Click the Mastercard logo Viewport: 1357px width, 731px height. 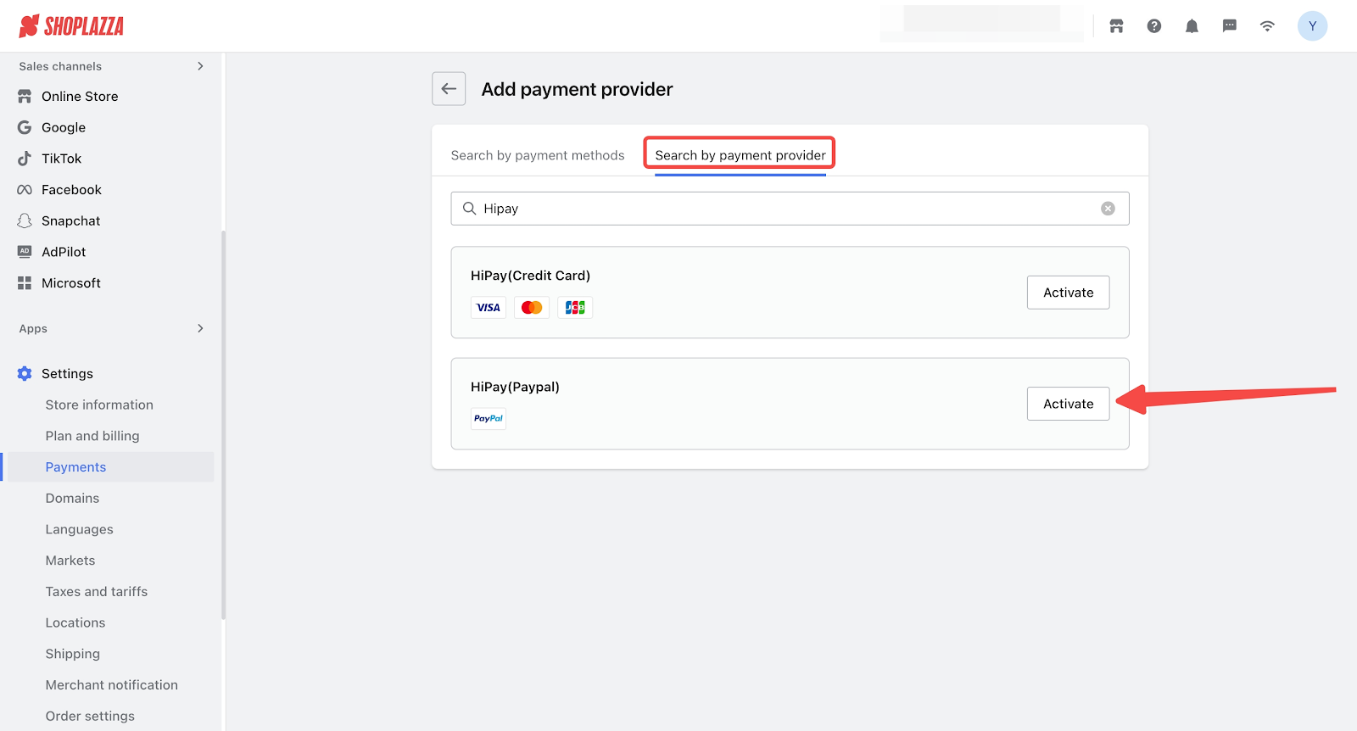[532, 307]
